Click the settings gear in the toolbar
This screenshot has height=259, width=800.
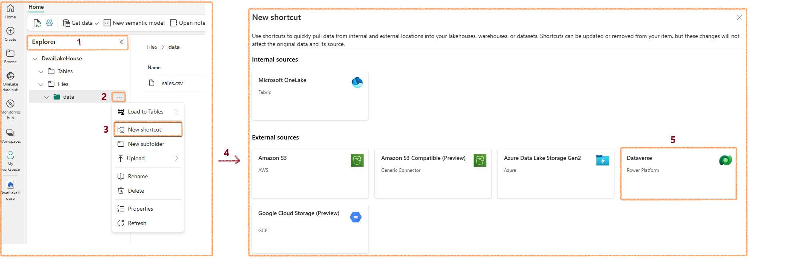[50, 23]
